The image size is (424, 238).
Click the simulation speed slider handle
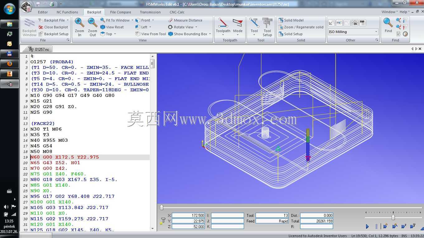pos(393,217)
